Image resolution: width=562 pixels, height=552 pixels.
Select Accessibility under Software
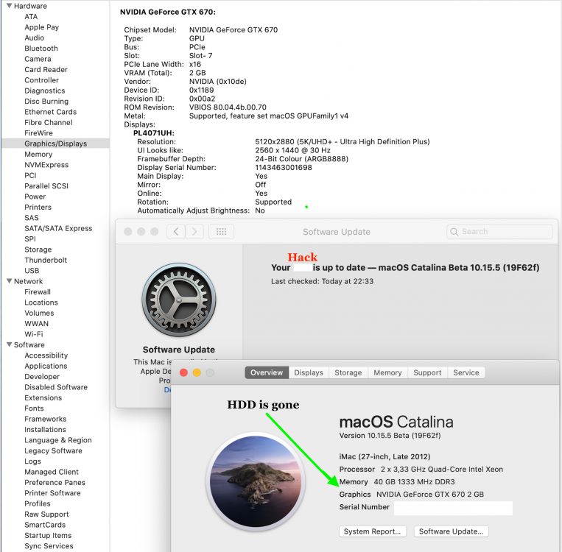46,355
